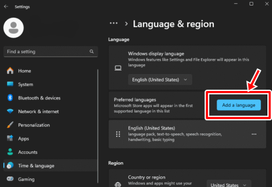Screen dimensions: 272x187
Task: Open Gaming settings
Action: coord(50,179)
